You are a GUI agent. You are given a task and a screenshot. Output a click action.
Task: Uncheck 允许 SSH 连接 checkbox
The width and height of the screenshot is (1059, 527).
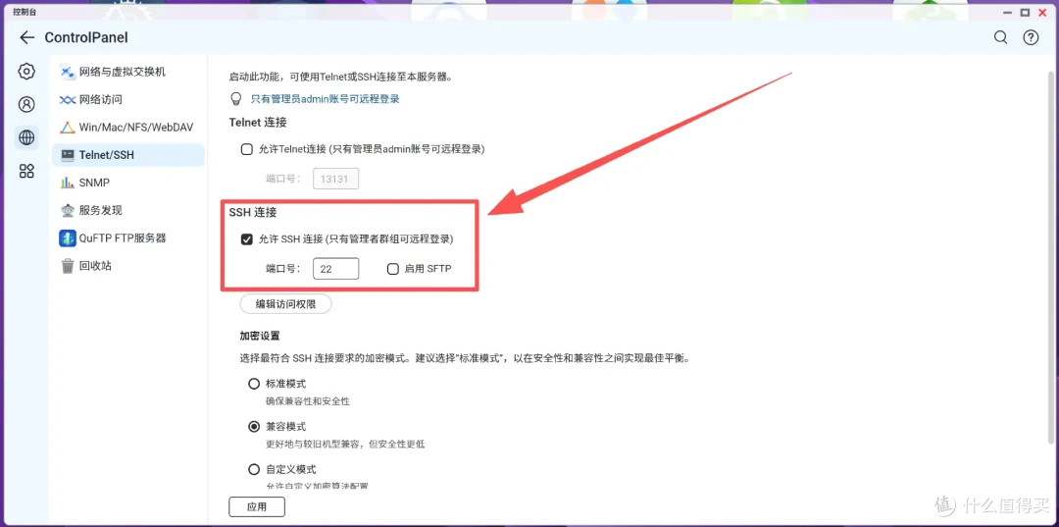point(247,238)
